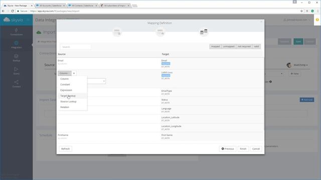This screenshot has height=180, width=321.
Task: Click the browser address bar URL
Action: pos(55,11)
